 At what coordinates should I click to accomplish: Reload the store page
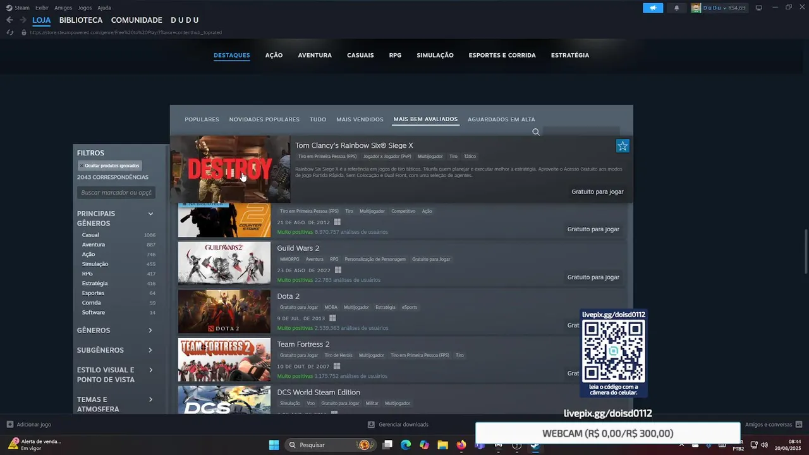point(10,32)
